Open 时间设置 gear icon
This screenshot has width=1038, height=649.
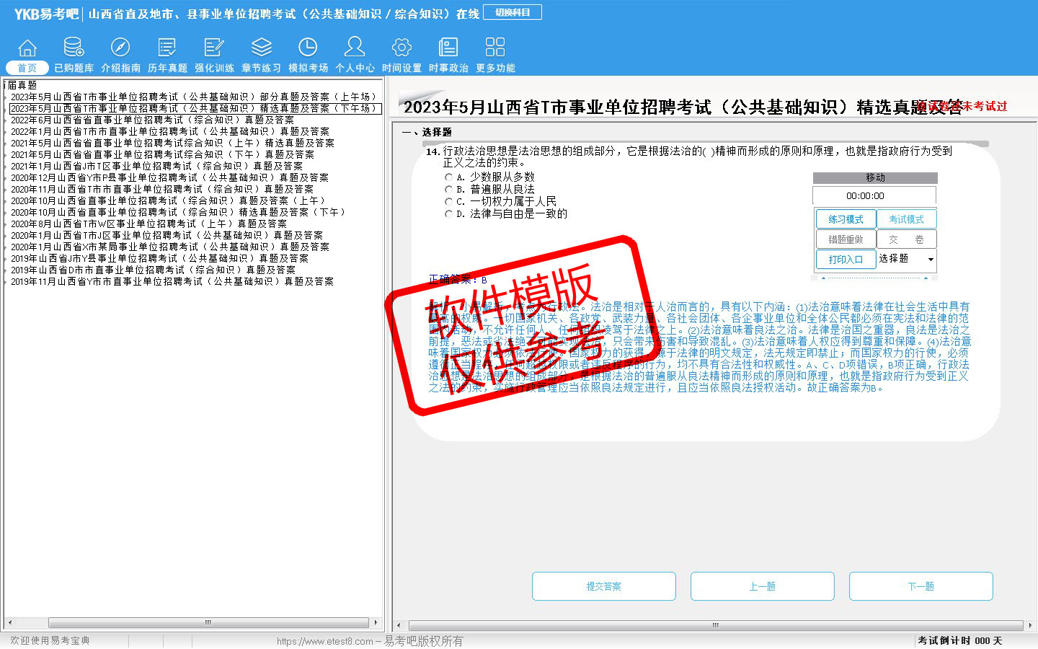[x=402, y=55]
